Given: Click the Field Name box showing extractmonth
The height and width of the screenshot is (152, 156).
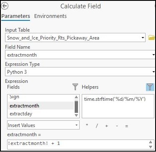Looking at the screenshot, I should [80, 55].
